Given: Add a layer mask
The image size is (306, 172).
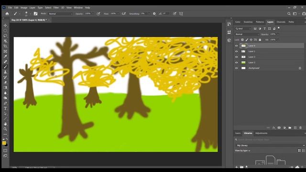Looking at the screenshot, I should pyautogui.click(x=279, y=128).
